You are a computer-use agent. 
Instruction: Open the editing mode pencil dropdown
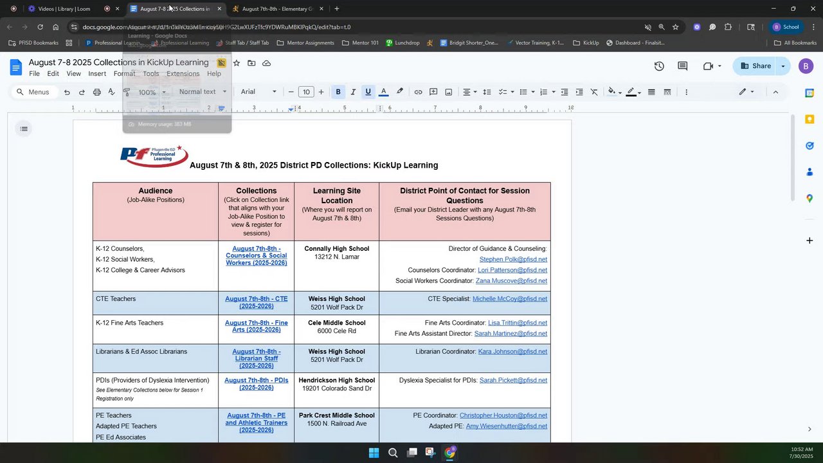pyautogui.click(x=746, y=92)
